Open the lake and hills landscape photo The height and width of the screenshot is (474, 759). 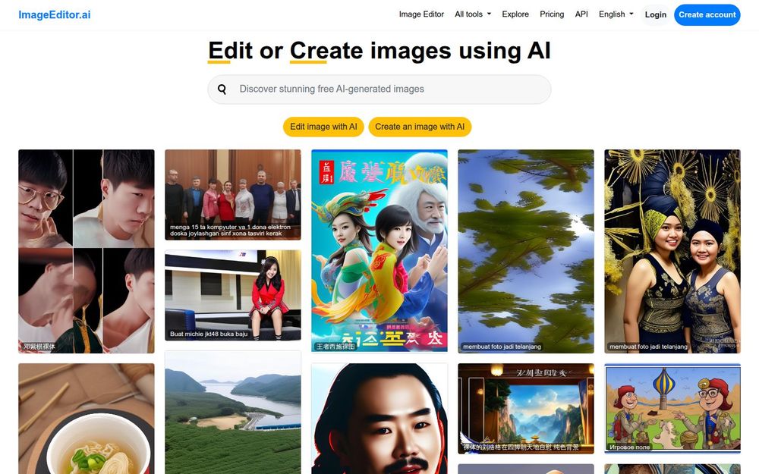pyautogui.click(x=232, y=413)
